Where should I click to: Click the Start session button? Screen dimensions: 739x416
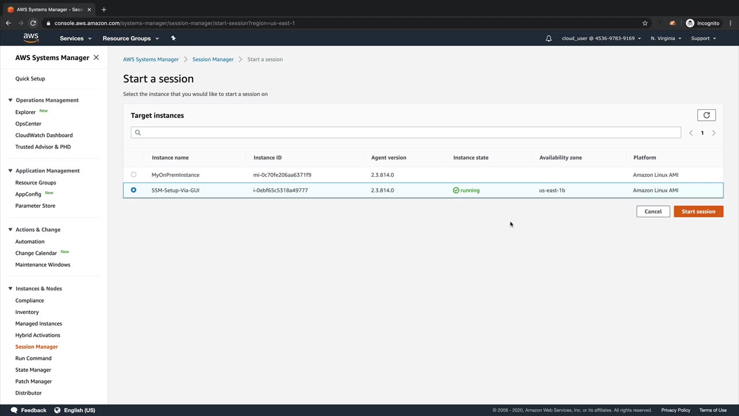click(x=699, y=211)
